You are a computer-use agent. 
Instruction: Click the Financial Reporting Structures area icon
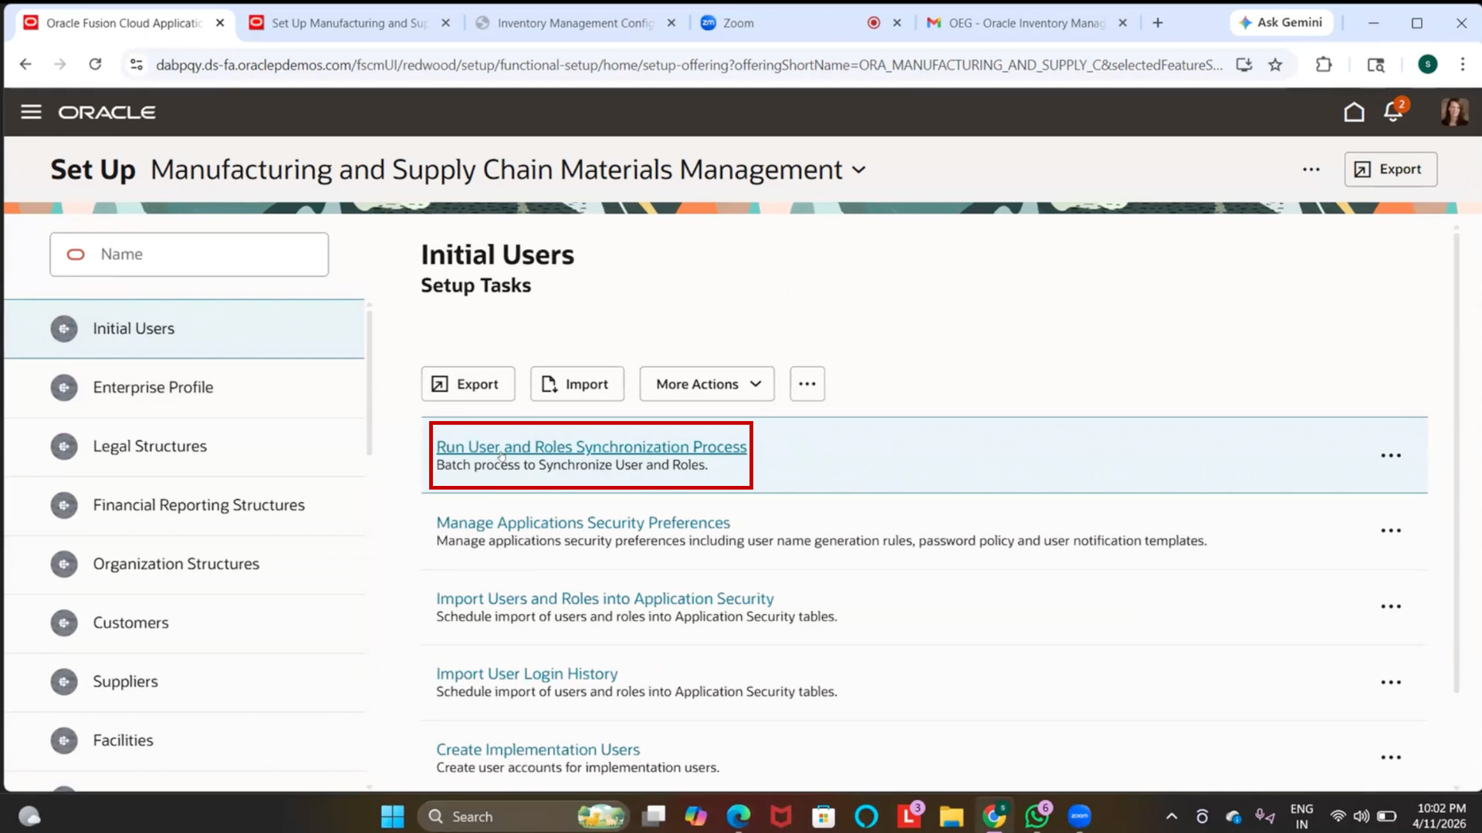pos(64,505)
